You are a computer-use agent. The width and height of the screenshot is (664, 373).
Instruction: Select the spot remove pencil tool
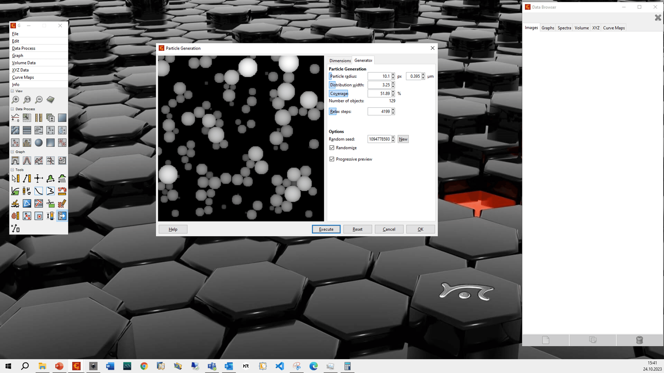[x=62, y=203]
